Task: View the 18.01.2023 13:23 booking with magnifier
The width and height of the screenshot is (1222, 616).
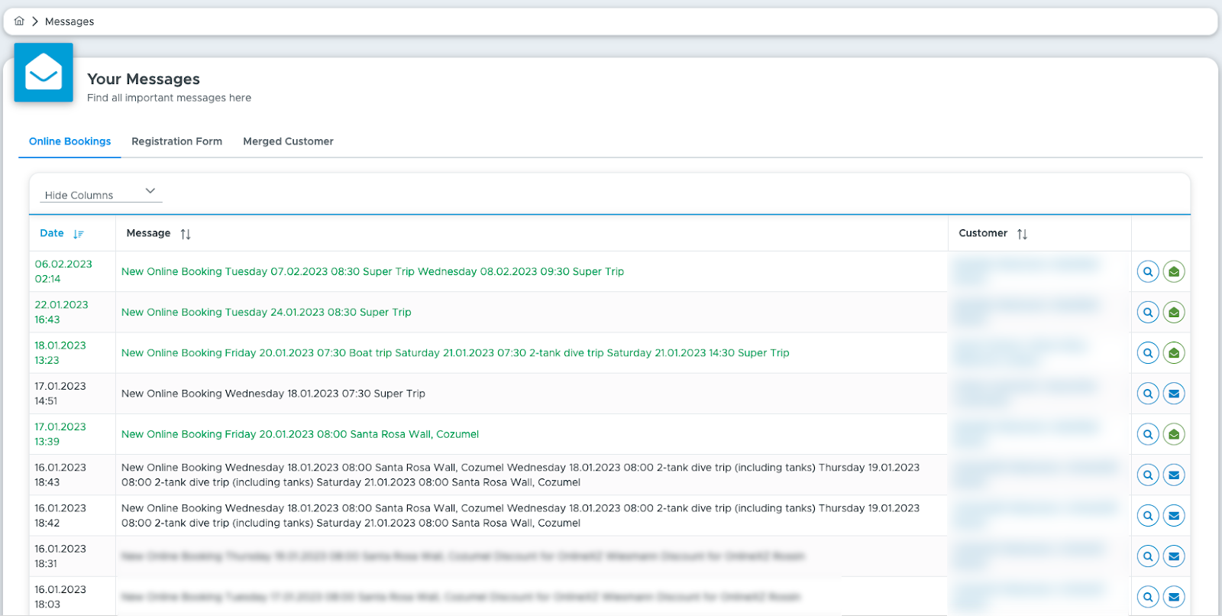Action: click(1148, 353)
